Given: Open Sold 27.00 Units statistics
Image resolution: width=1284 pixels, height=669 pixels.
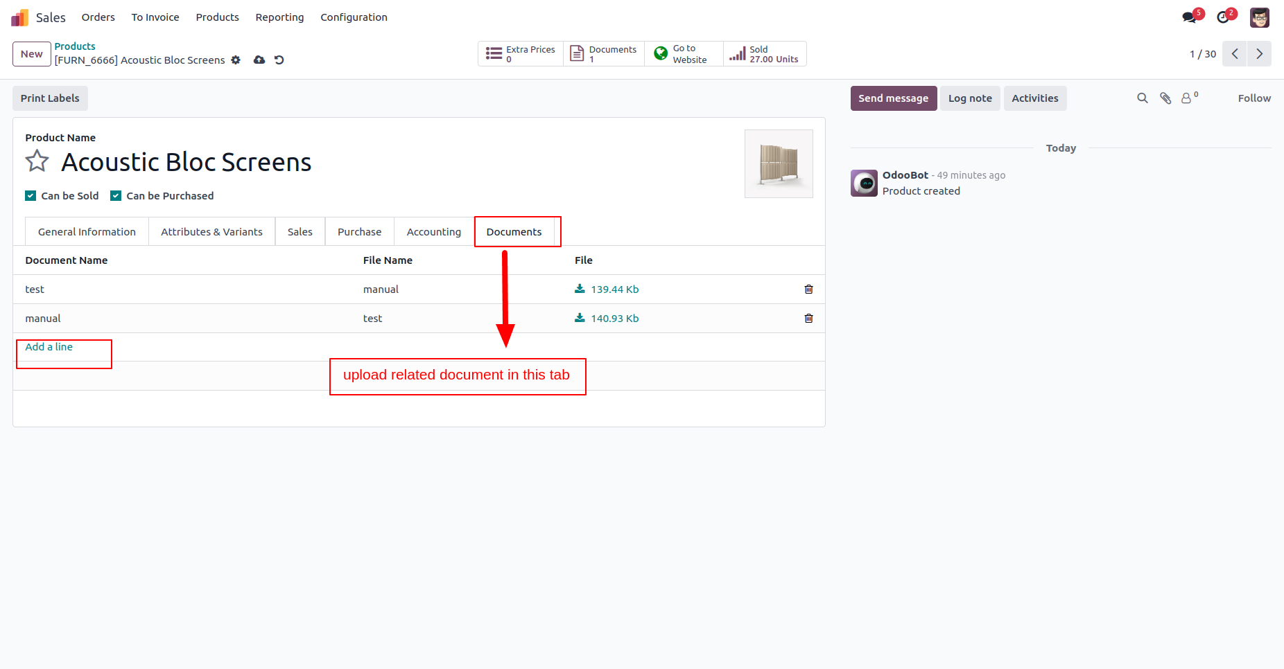Looking at the screenshot, I should (765, 54).
